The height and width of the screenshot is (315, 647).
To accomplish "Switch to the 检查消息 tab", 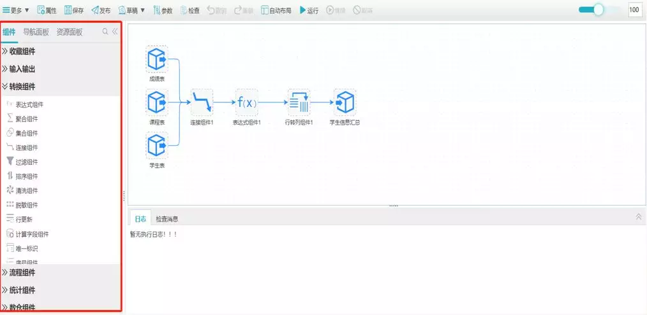I will (x=167, y=219).
